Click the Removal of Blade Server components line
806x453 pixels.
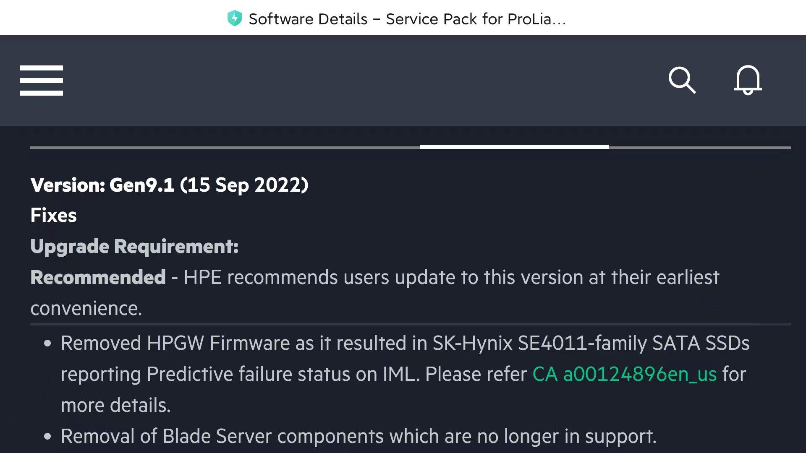(359, 436)
